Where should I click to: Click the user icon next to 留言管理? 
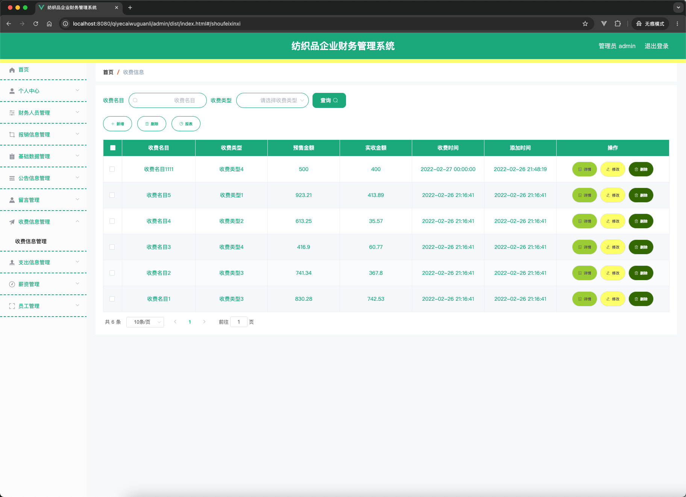pos(12,200)
